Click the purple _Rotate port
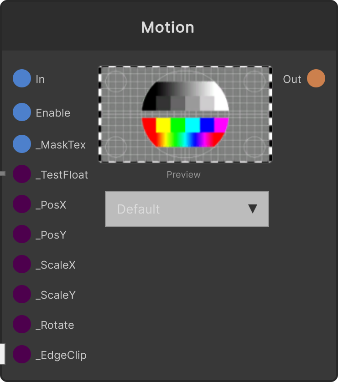This screenshot has height=382, width=338. (22, 324)
